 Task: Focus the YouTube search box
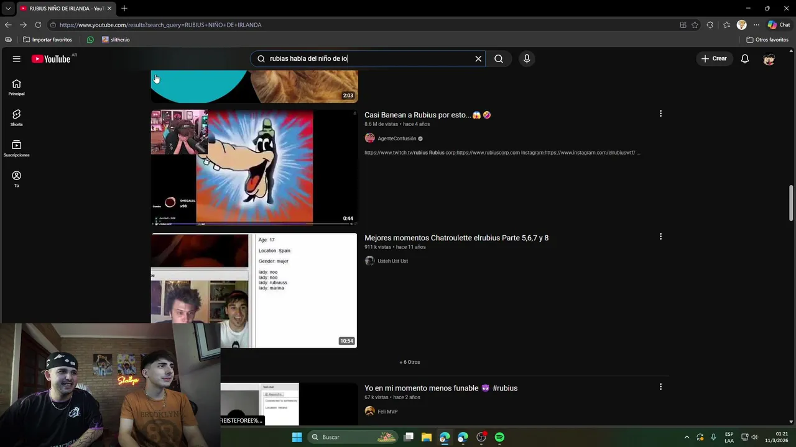367,59
